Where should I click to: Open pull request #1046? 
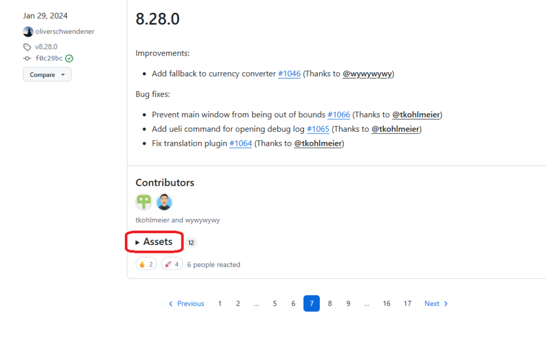point(289,74)
